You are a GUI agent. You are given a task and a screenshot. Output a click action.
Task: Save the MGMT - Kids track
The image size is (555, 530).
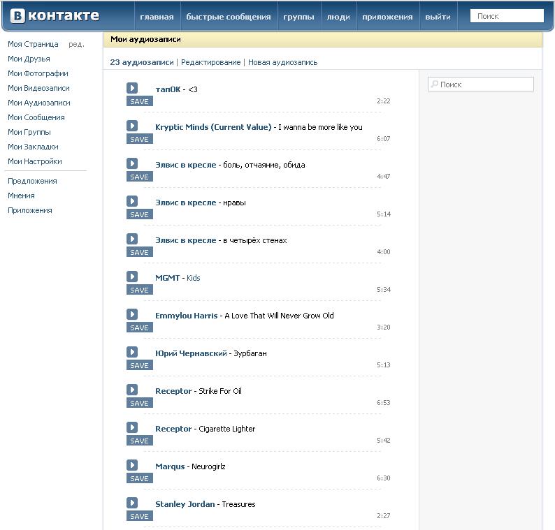140,290
